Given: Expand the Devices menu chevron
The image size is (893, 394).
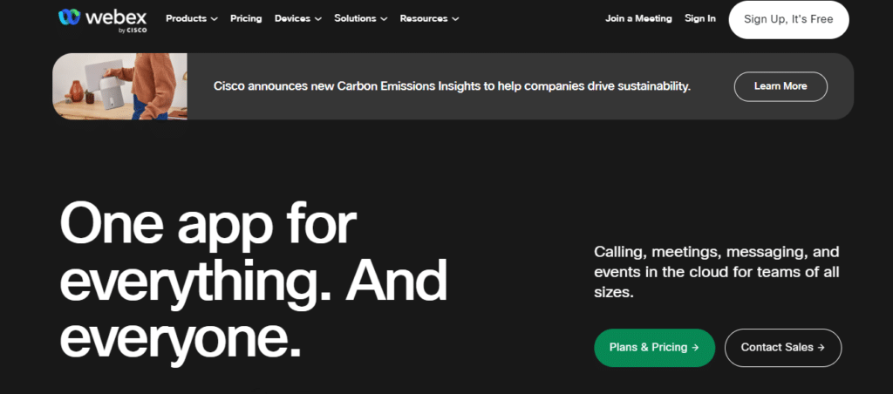Looking at the screenshot, I should coord(317,19).
